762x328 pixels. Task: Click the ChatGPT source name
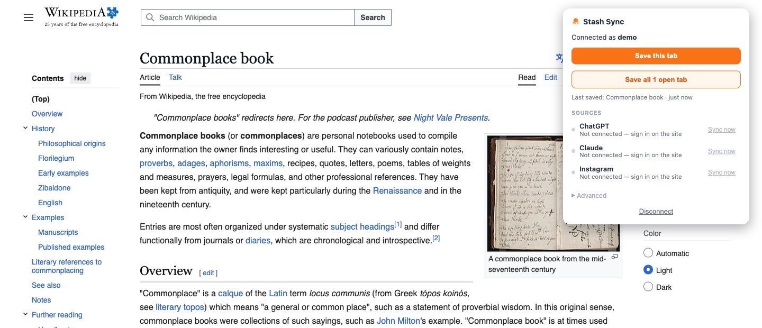coord(594,126)
